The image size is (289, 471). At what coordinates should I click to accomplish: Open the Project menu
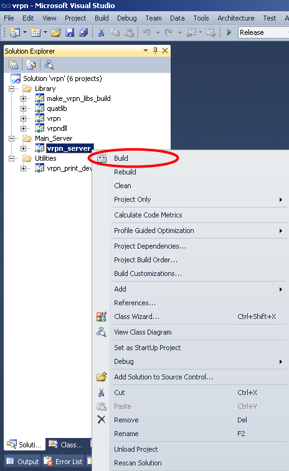click(75, 18)
